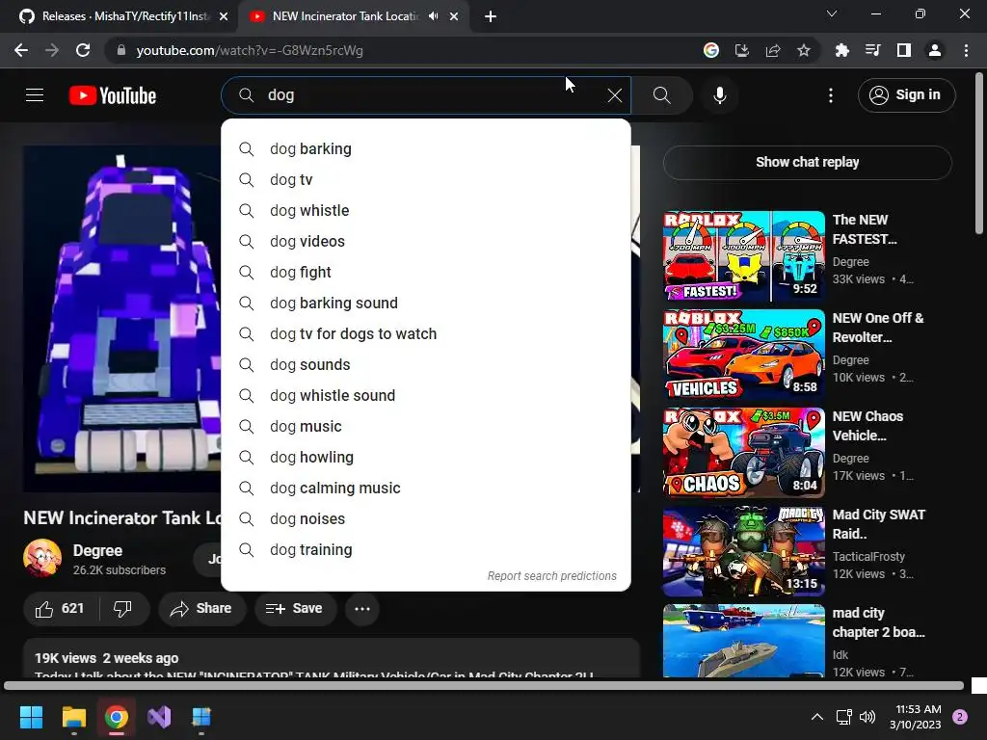Open 'NEW Chaos Vehicle...' title link
This screenshot has height=740, width=987.
867,426
